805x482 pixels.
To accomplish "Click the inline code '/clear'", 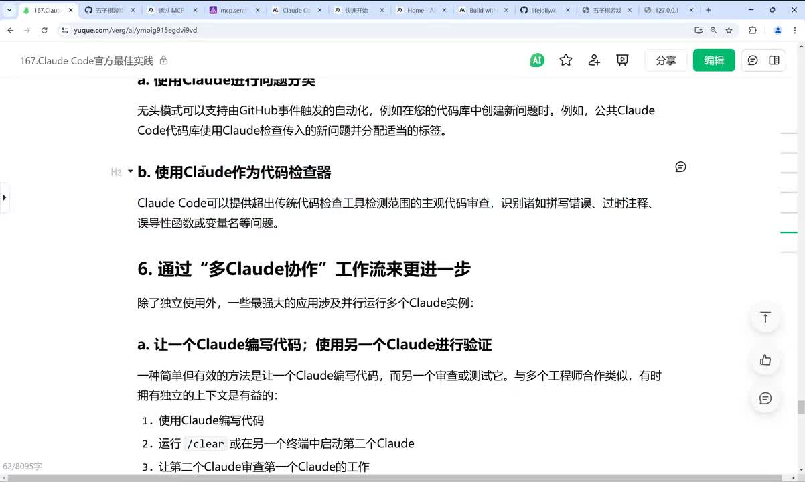I will coord(205,444).
